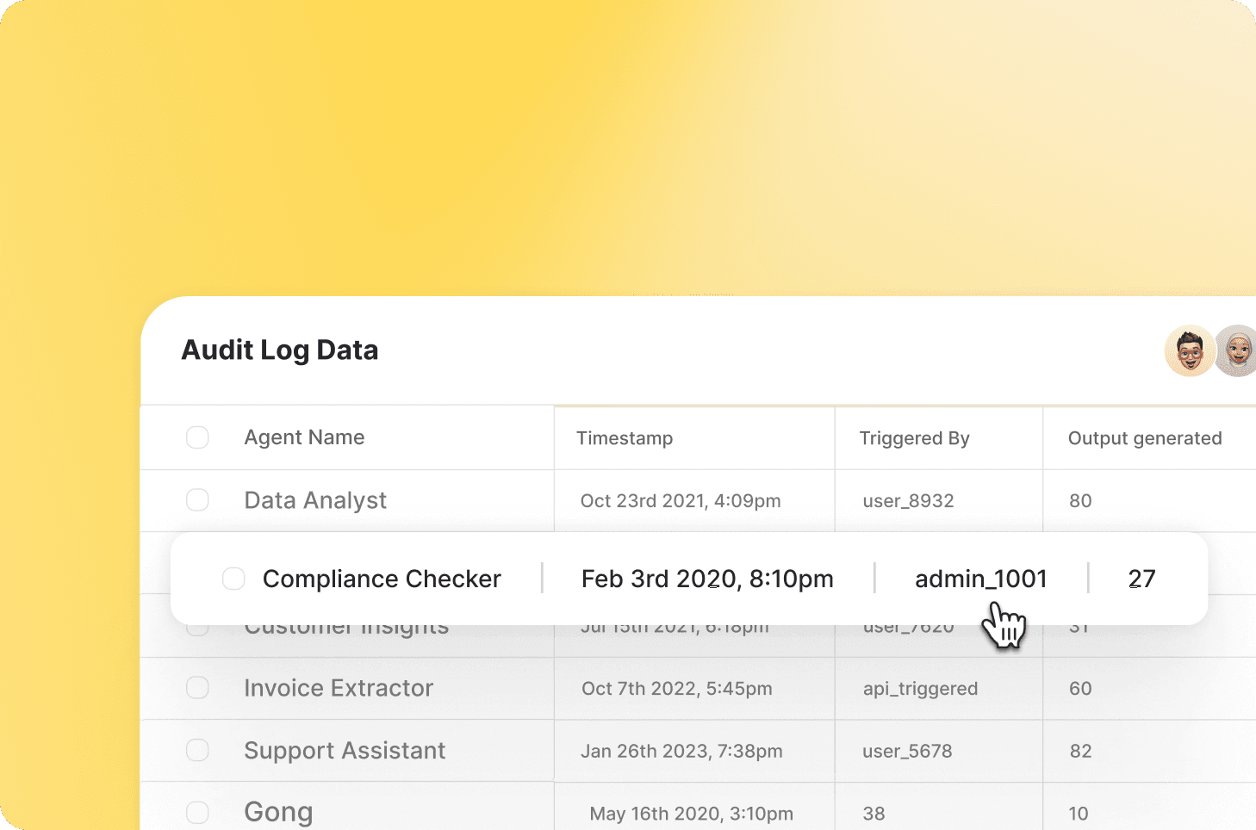Click the Audit Log Data title
The image size is (1256, 830).
[x=280, y=350]
